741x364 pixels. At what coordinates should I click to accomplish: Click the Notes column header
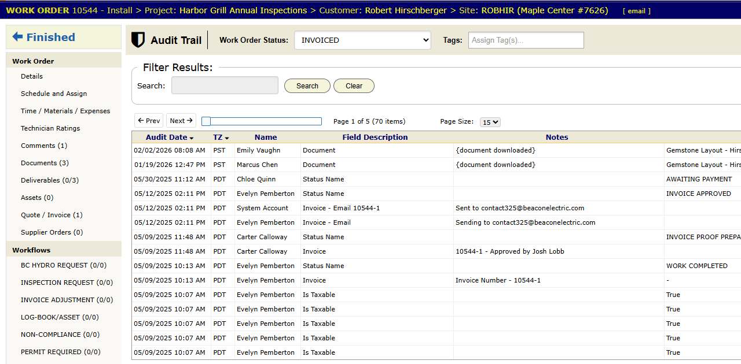pyautogui.click(x=557, y=138)
